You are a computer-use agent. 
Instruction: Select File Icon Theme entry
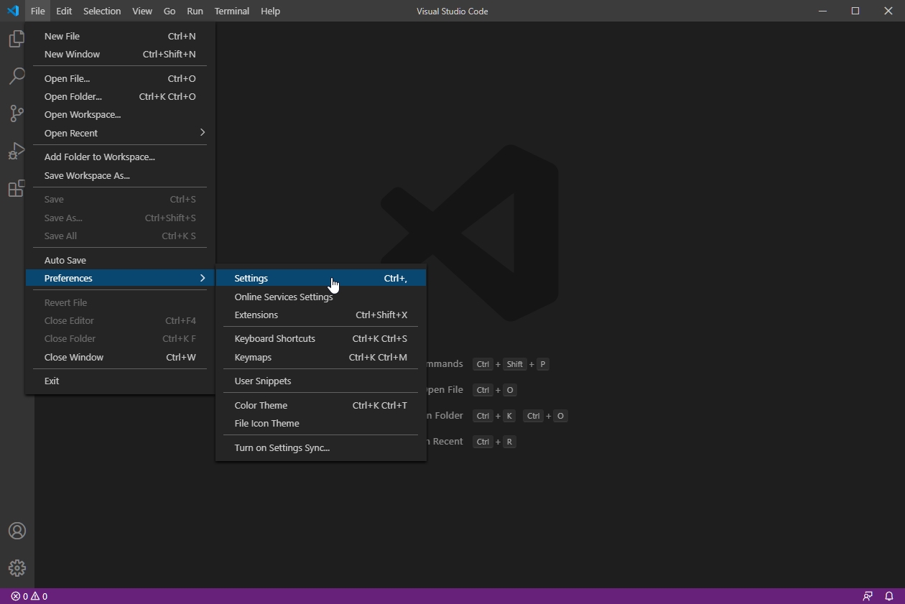click(x=321, y=423)
